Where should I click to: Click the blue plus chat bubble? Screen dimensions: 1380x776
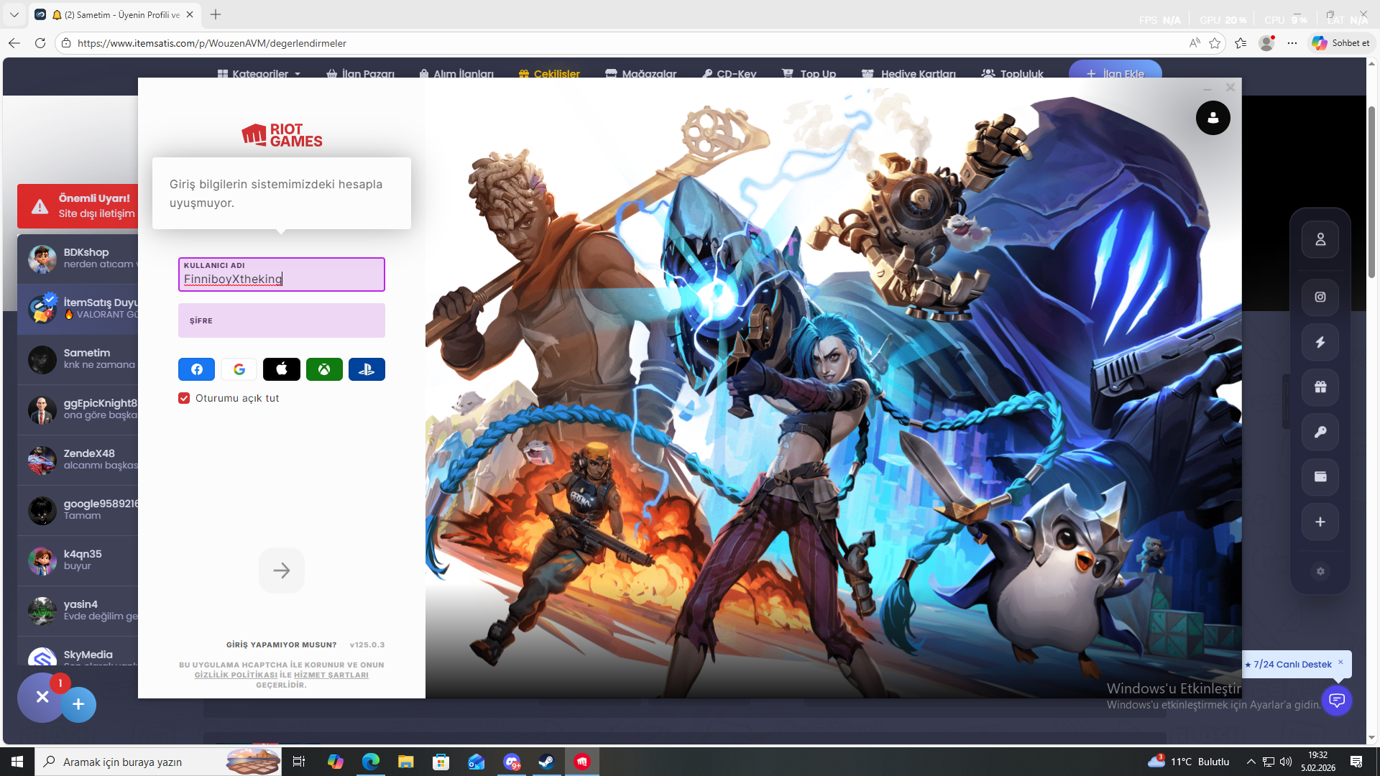tap(78, 704)
